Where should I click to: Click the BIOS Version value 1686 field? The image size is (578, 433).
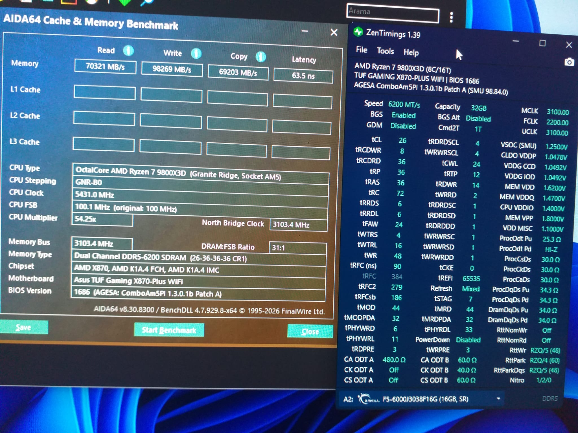pos(198,294)
